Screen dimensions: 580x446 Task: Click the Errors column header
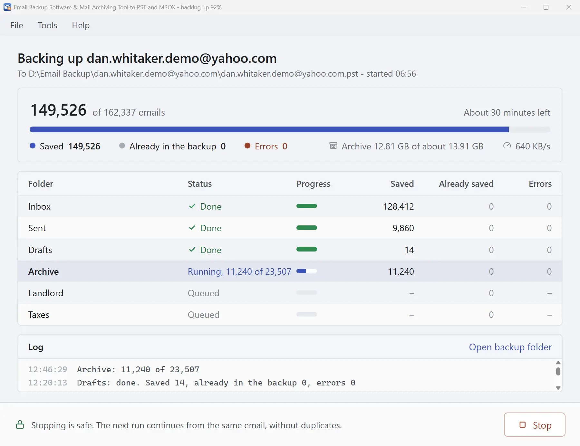(540, 184)
